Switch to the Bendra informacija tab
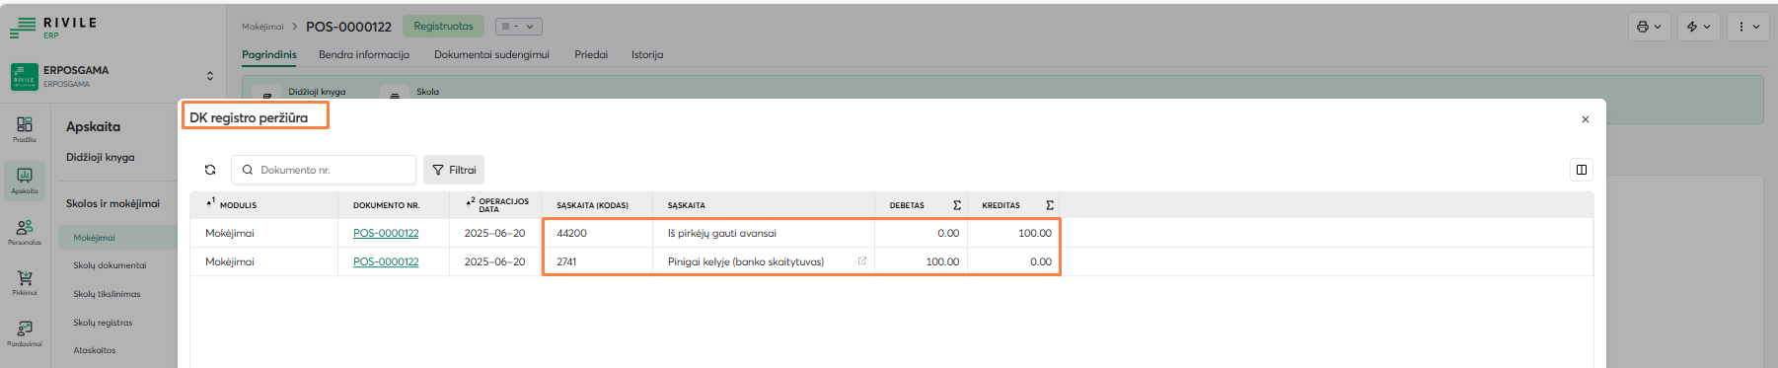 364,55
